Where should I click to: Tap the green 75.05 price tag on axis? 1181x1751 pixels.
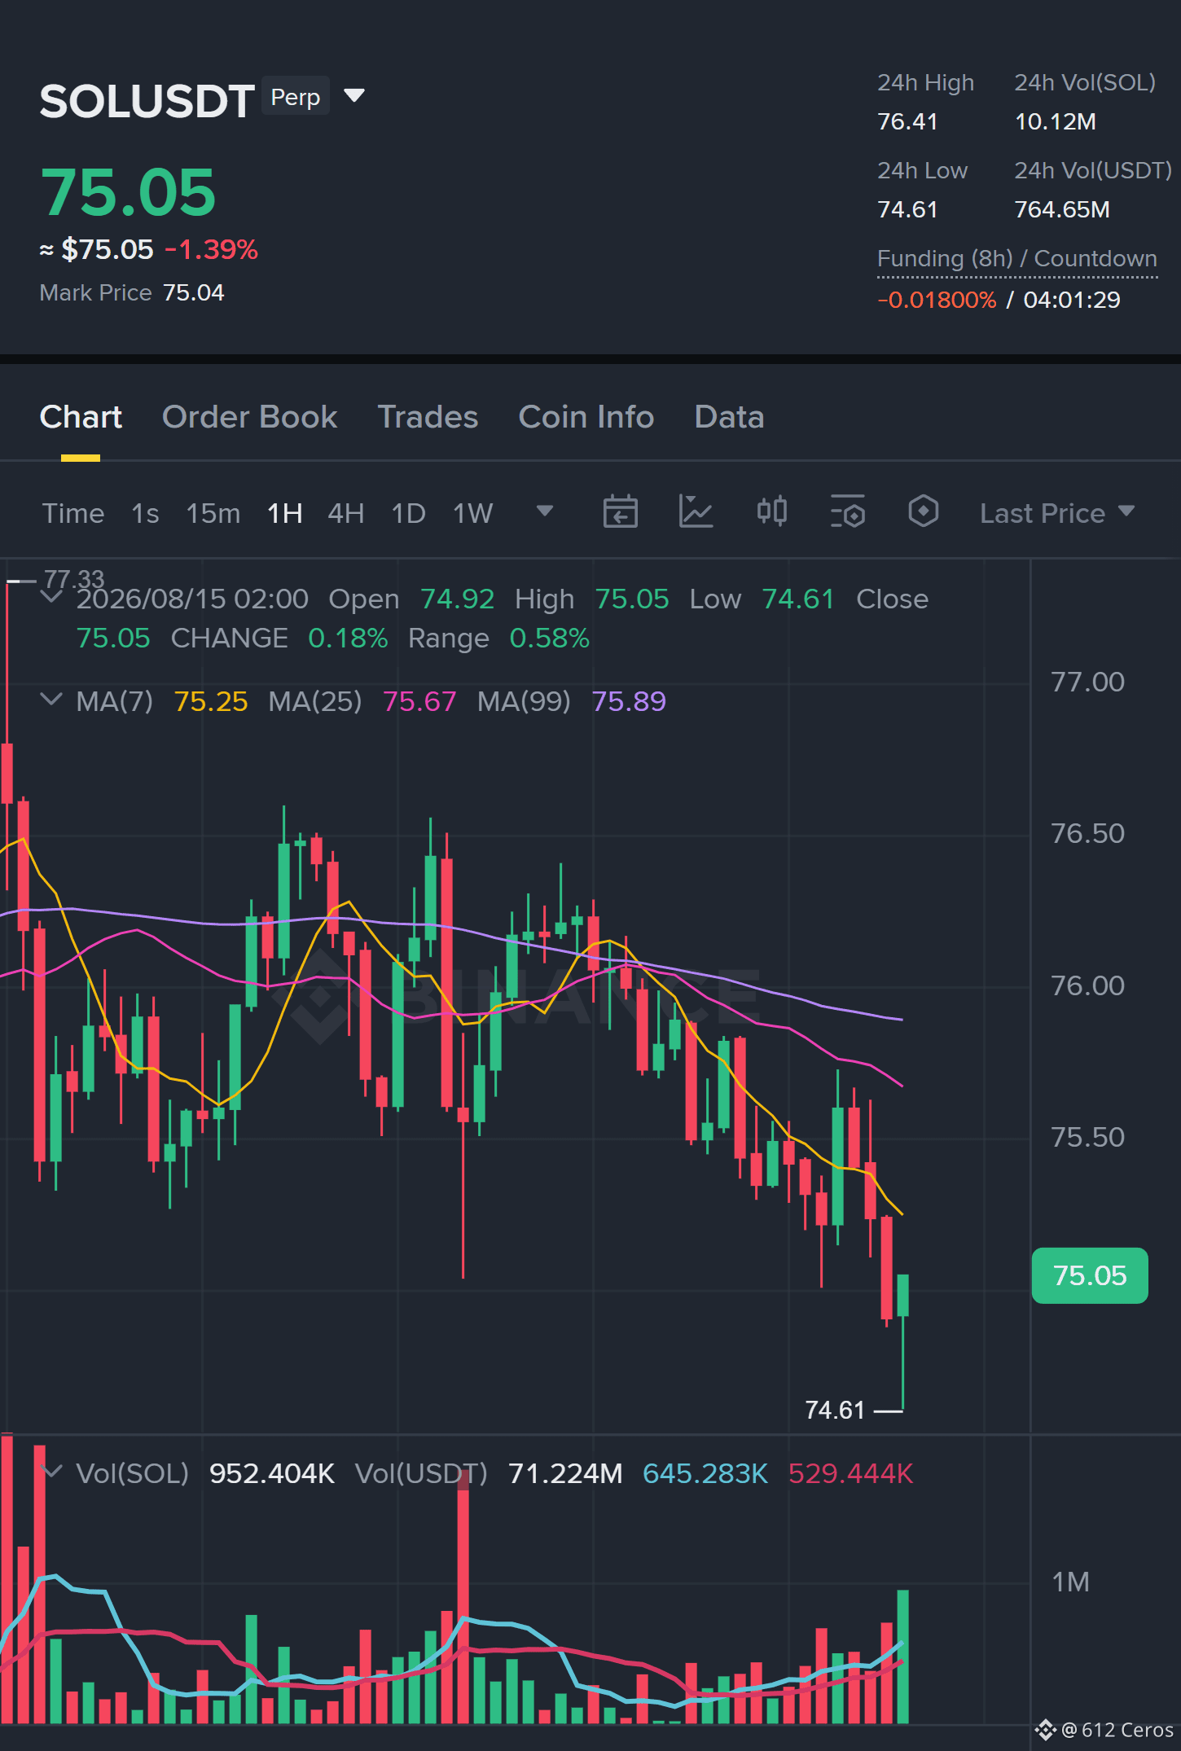(1090, 1275)
